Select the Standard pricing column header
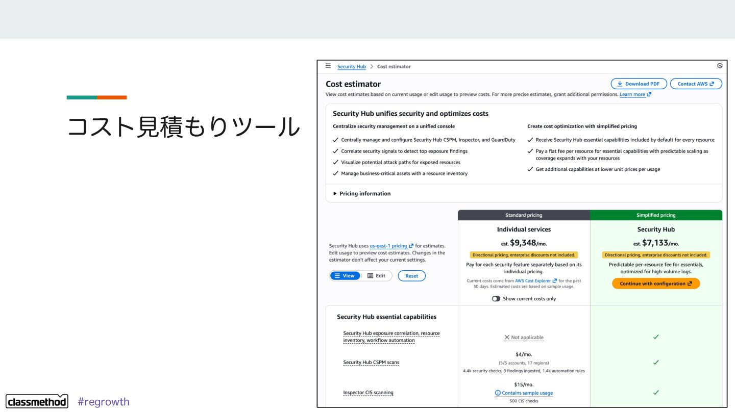This screenshot has height=413, width=735. coord(524,215)
